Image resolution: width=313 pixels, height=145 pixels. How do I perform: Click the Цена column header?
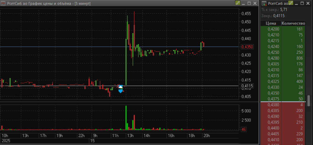click(271, 23)
